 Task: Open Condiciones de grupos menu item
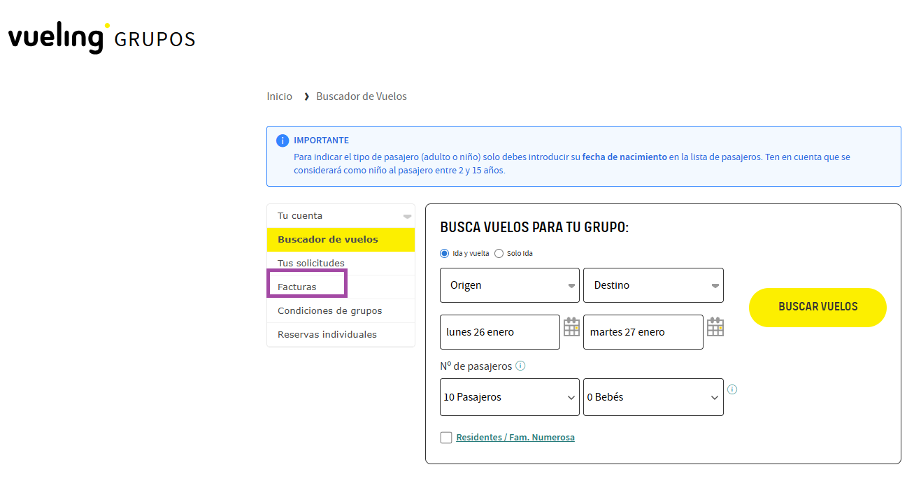(x=329, y=310)
